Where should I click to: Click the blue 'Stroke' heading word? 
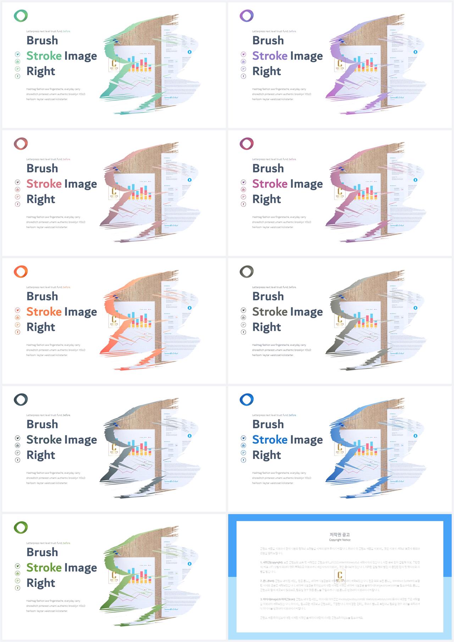tap(270, 440)
